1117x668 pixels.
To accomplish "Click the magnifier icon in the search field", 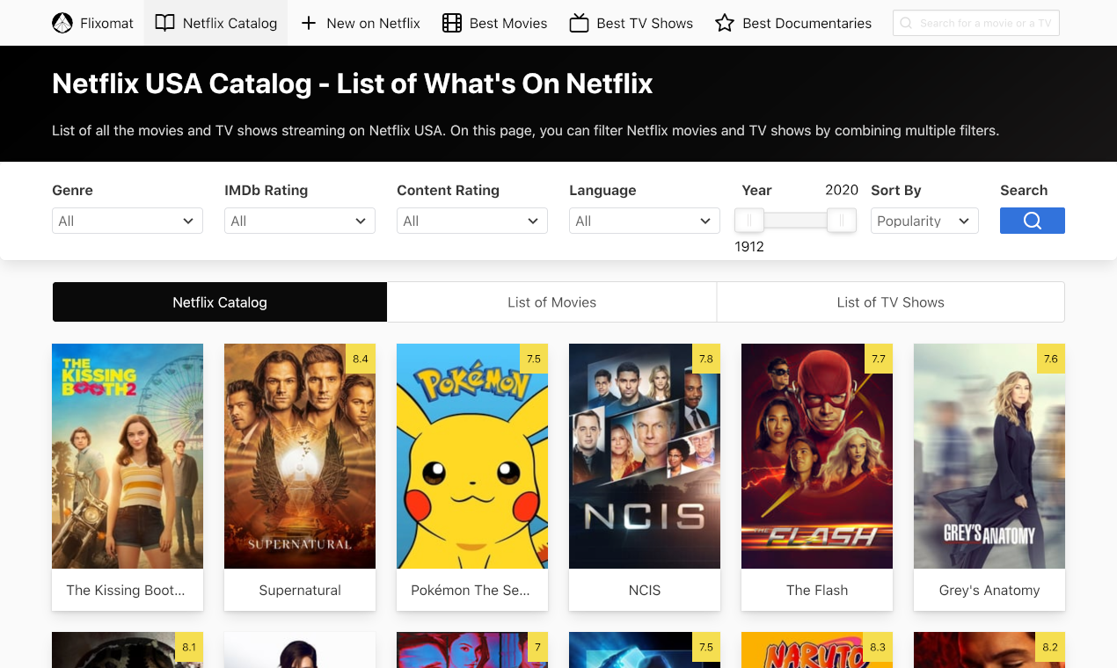I will (905, 23).
